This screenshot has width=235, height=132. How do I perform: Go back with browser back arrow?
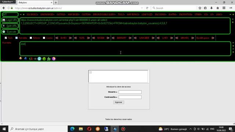(4, 8)
